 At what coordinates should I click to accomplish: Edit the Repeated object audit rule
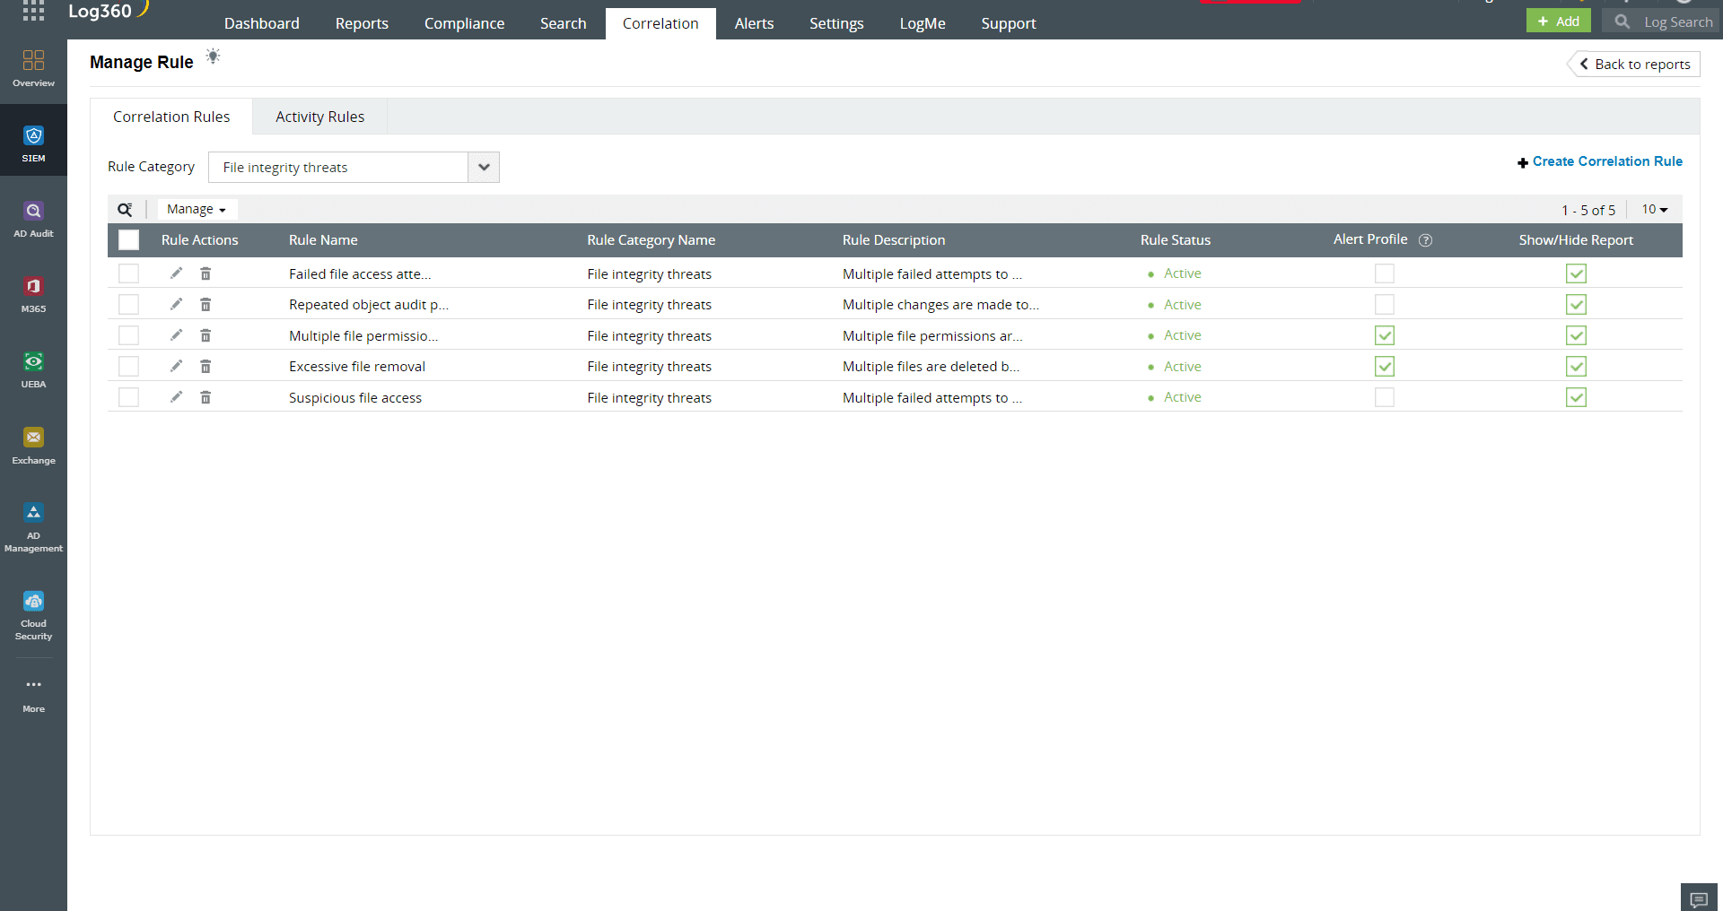(176, 304)
